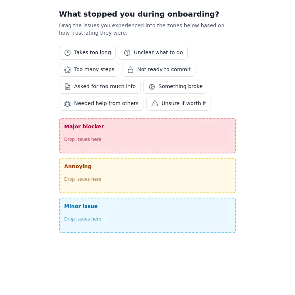Screen dimensions: 295x295
Task: Click the people icon on 'Needed help from others'
Action: (x=67, y=103)
